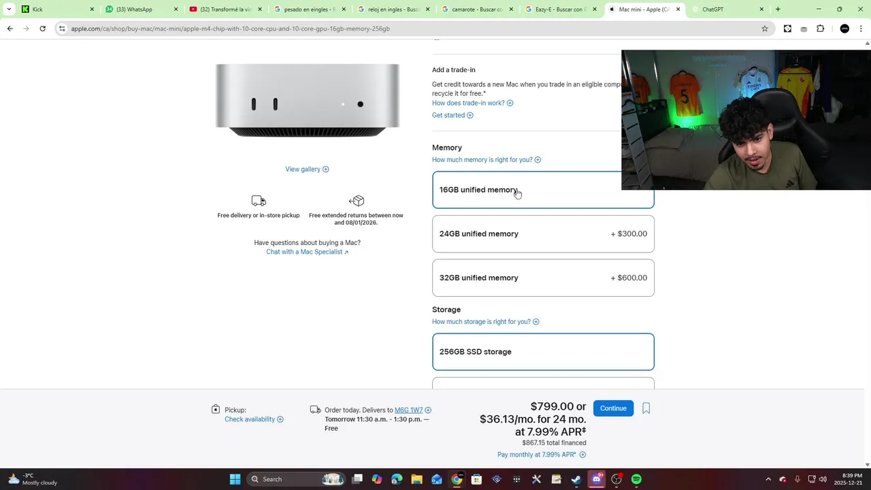Chat with a Mac Specialist link
Screen dimensions: 871x490
click(307, 252)
